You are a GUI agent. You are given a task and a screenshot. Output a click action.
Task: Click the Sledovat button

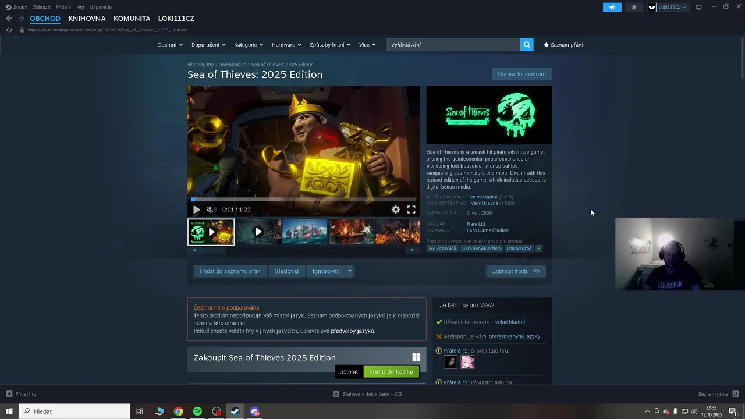[287, 271]
